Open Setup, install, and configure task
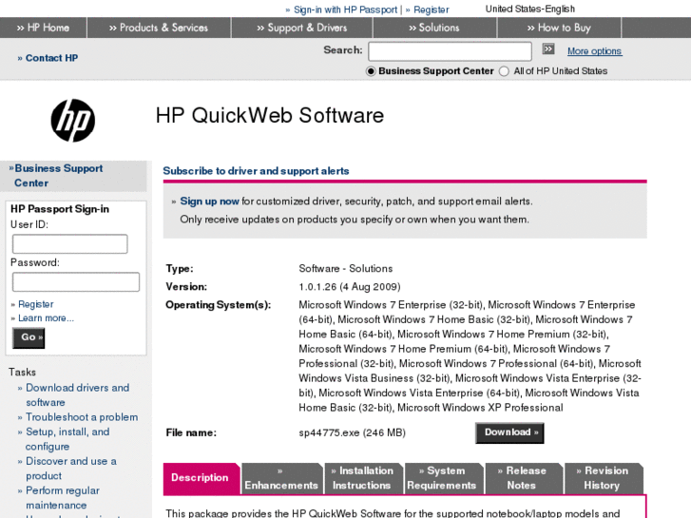This screenshot has height=518, width=691. [x=67, y=439]
